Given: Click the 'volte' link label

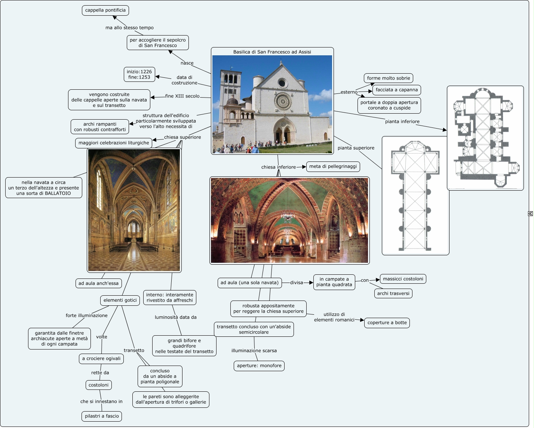Looking at the screenshot, I should (102, 337).
